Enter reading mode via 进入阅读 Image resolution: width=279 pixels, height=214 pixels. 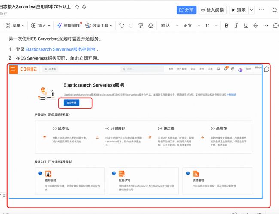(212, 10)
